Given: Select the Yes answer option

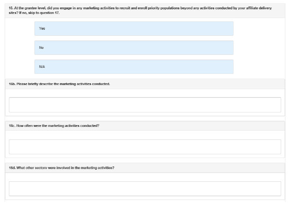Looking at the screenshot, I should coord(134,28).
